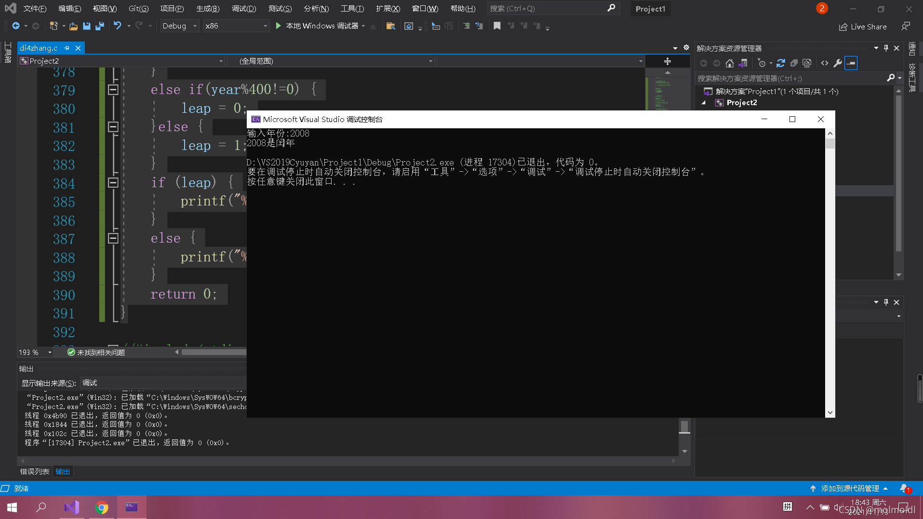Click Show All Files icon
923x519 pixels.
pyautogui.click(x=807, y=63)
